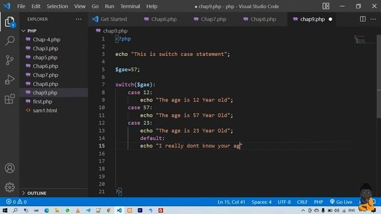This screenshot has width=381, height=214.
Task: Start Go Live server
Action: click(x=341, y=202)
